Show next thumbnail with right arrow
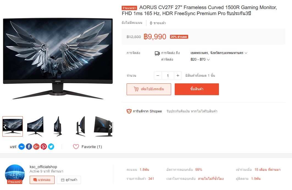 click(110, 127)
